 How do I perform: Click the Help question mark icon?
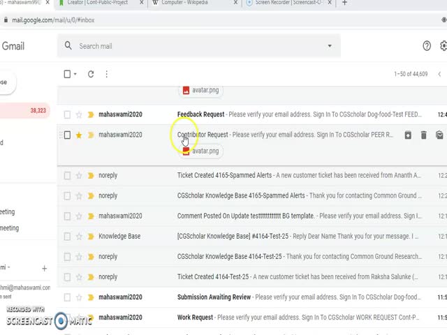[x=427, y=46]
